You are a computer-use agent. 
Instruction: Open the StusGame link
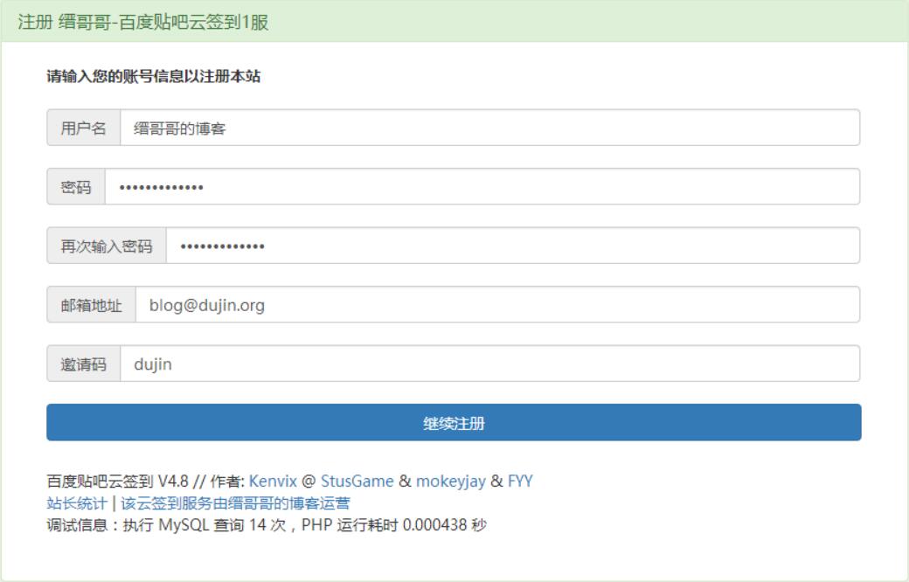point(357,482)
